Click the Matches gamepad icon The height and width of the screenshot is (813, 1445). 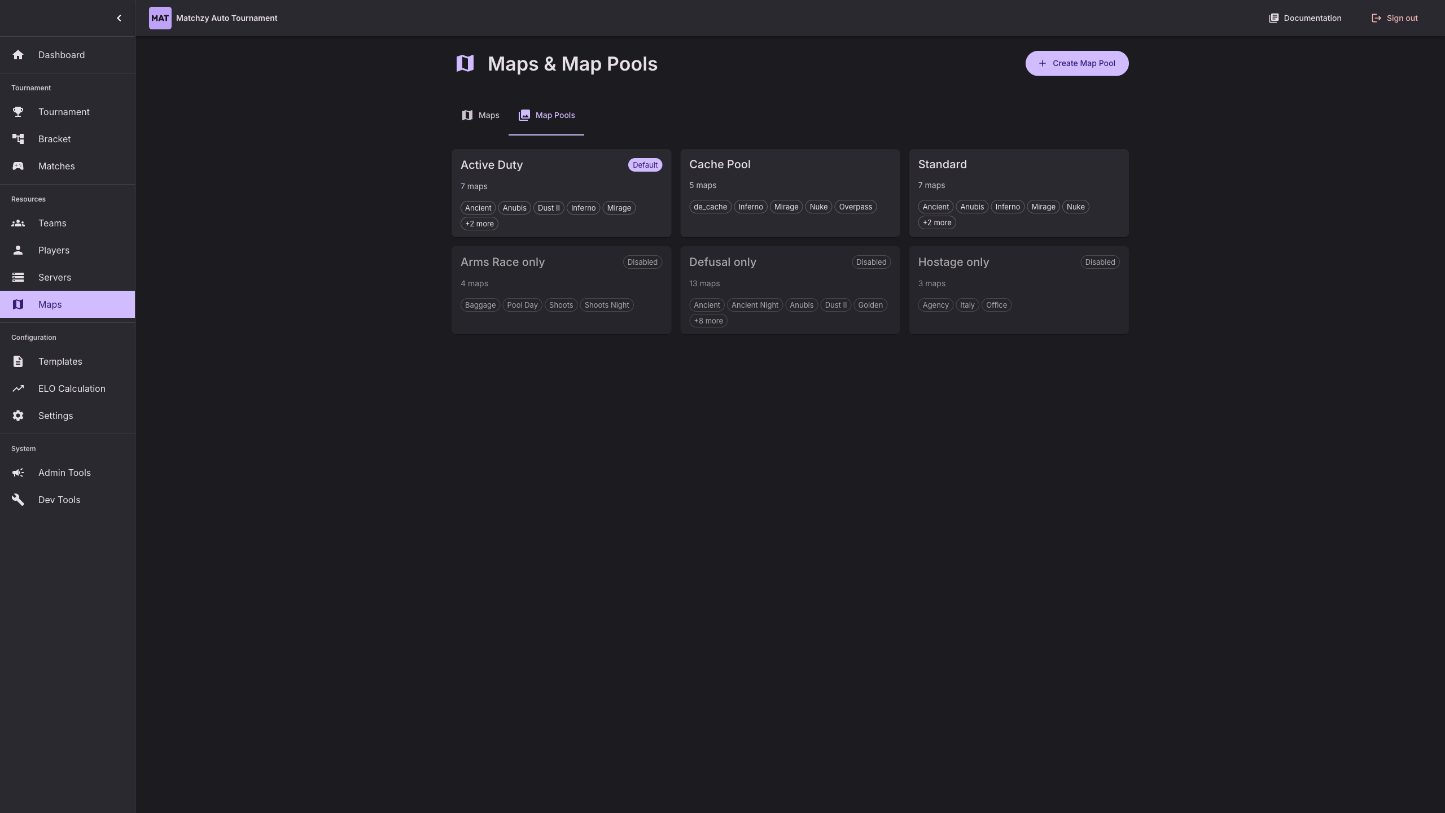click(18, 166)
